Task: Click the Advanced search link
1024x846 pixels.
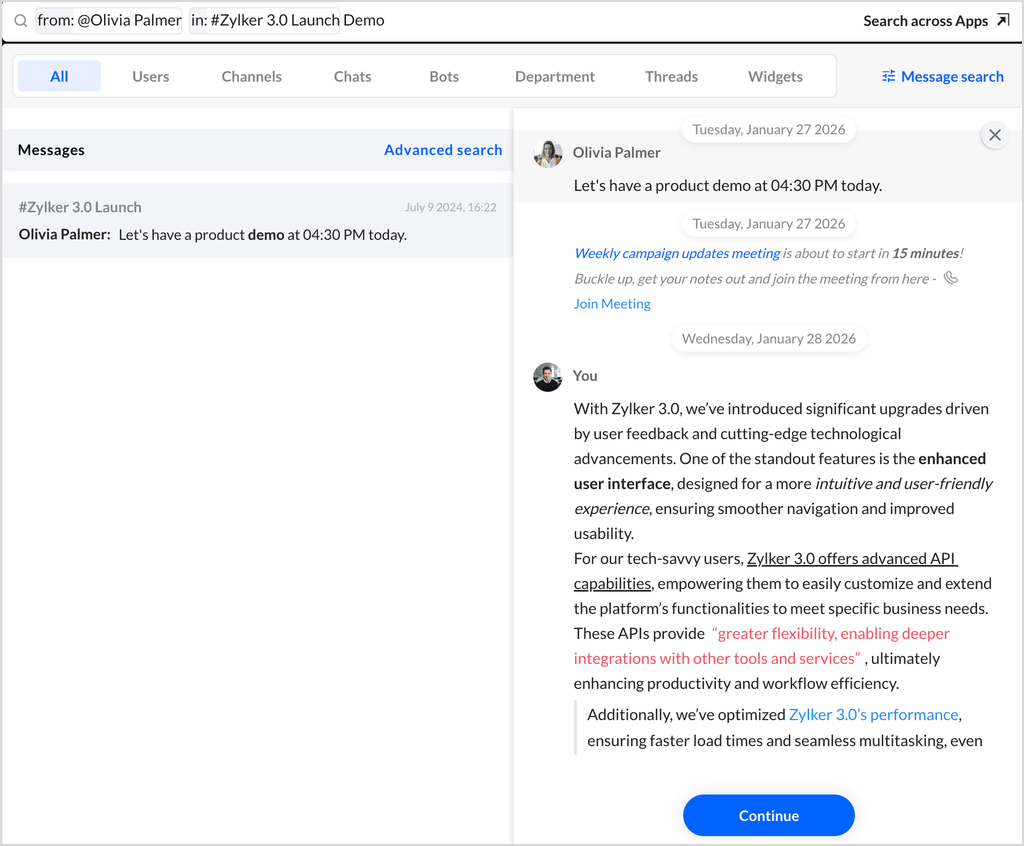Action: point(443,150)
